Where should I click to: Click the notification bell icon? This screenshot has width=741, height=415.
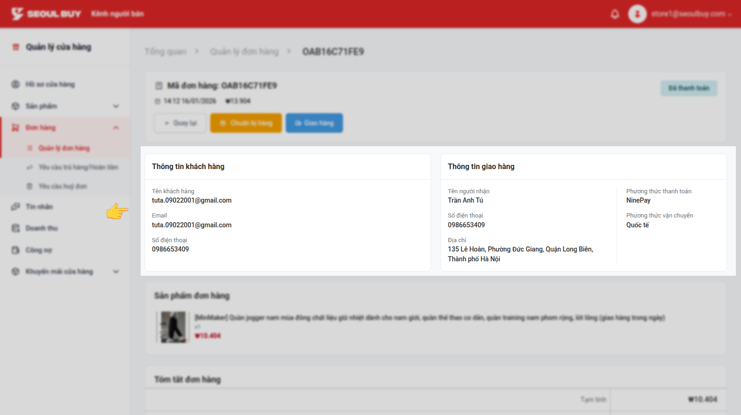coord(615,14)
